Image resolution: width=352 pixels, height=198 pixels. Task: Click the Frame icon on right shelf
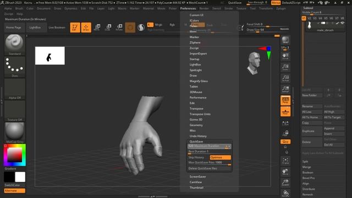[x=285, y=161]
